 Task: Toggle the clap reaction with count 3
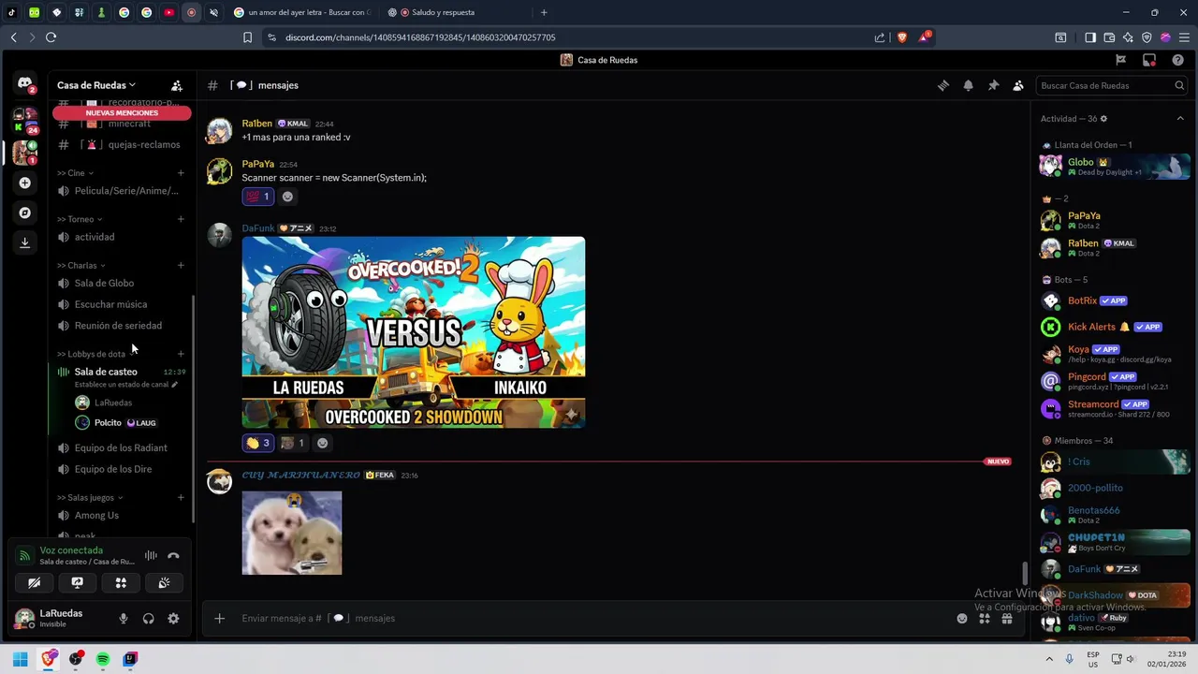(x=257, y=443)
